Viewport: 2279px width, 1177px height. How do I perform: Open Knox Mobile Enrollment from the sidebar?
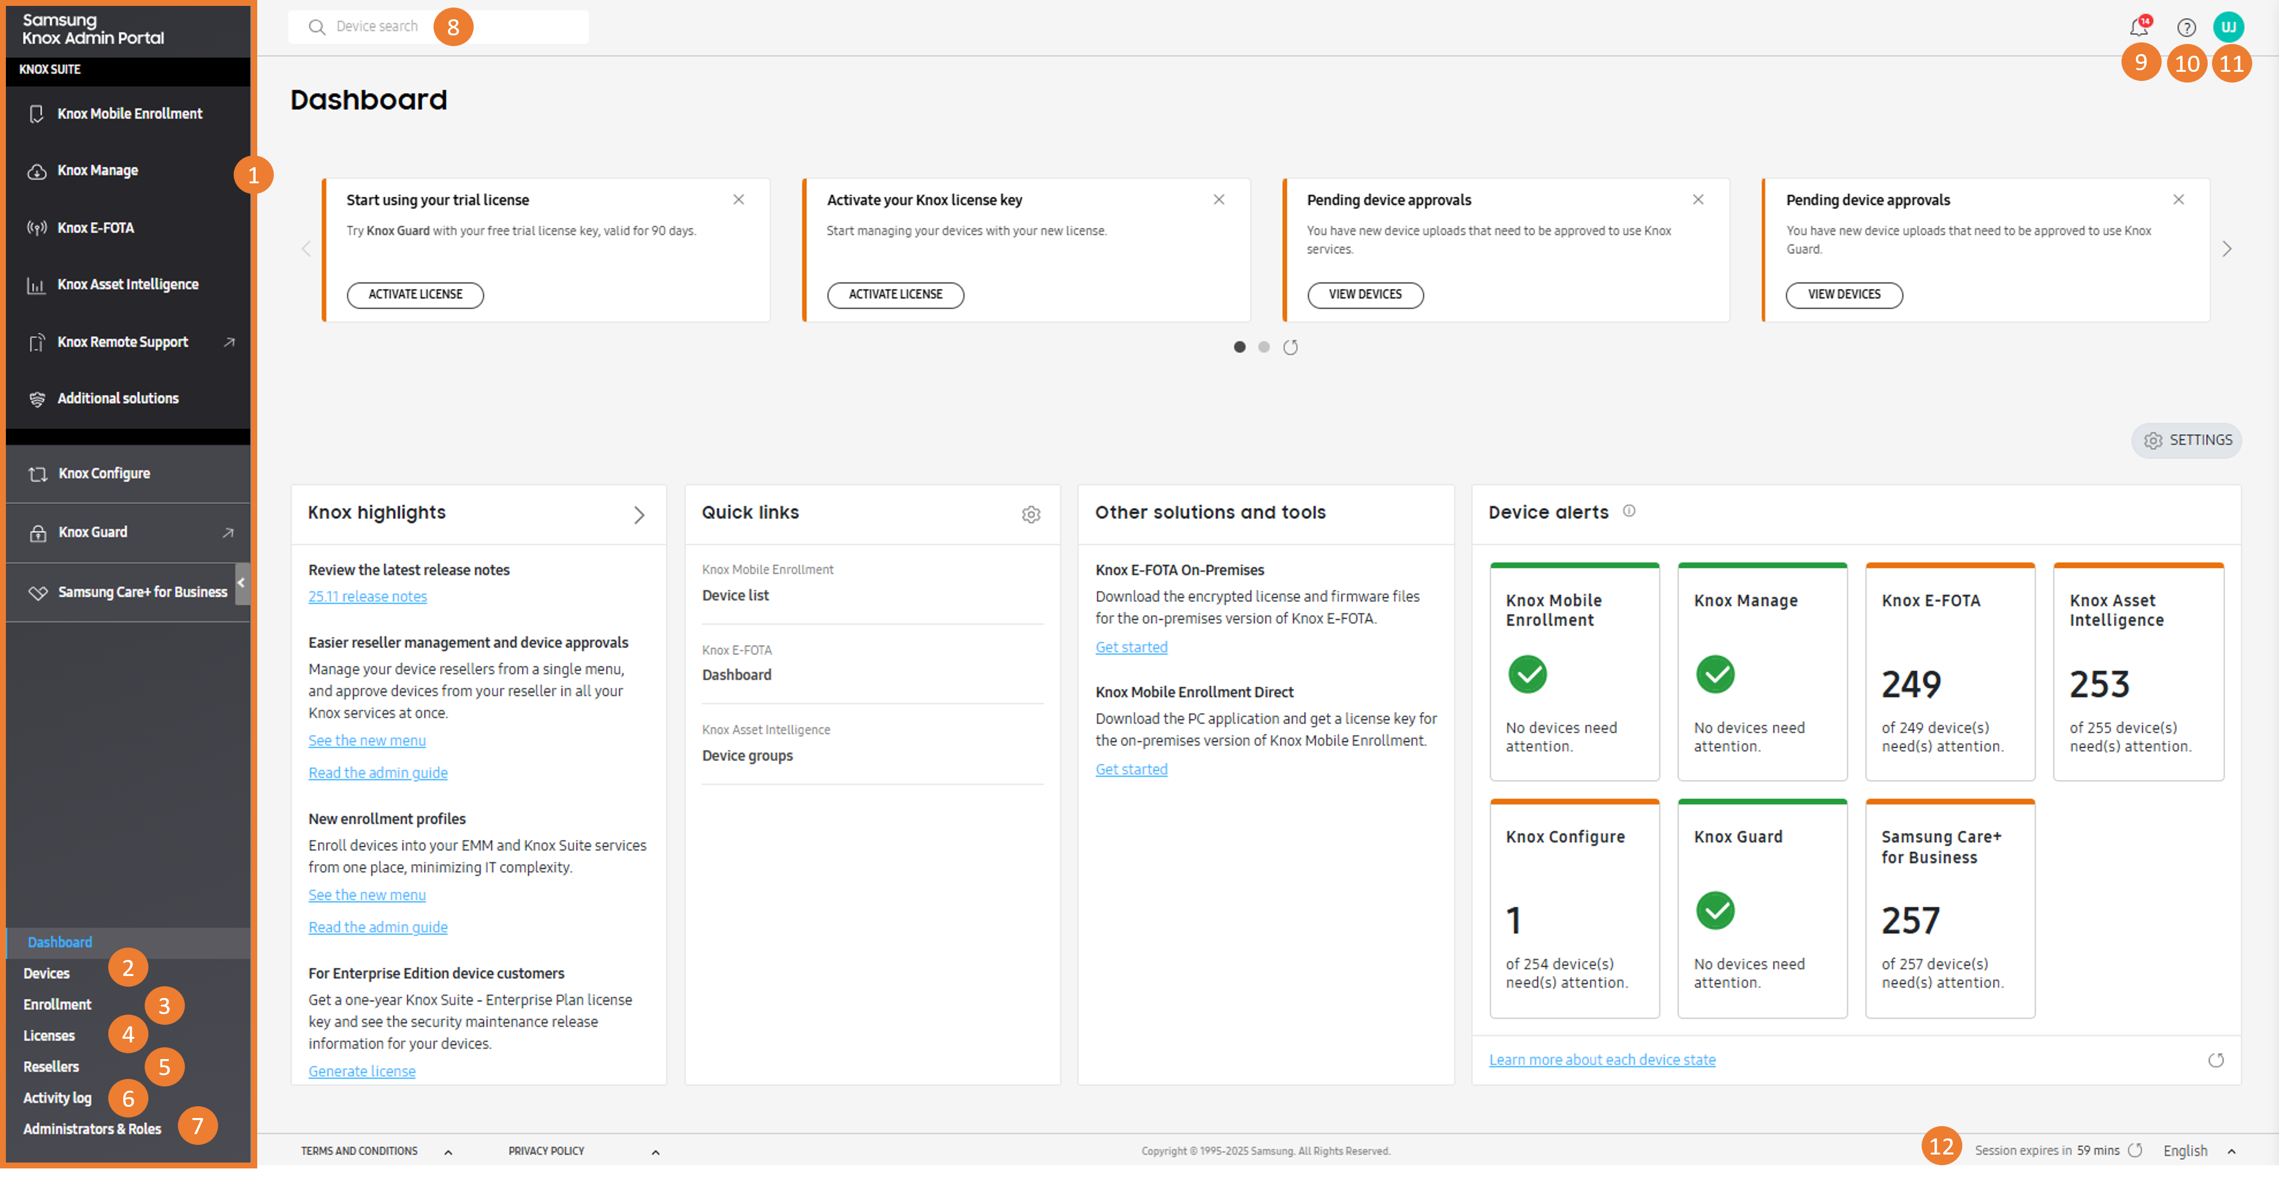[129, 113]
